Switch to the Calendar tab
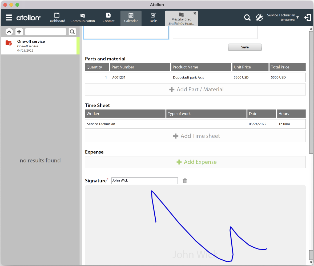Viewport: 314px width, 266px height. (131, 18)
